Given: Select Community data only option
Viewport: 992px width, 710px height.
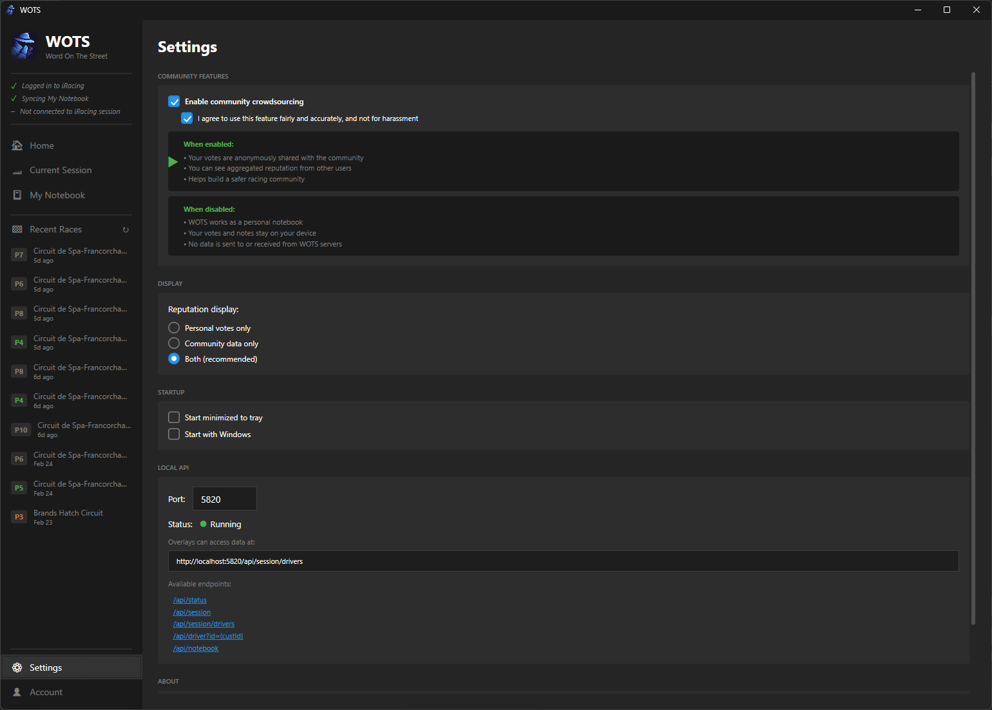Looking at the screenshot, I should [173, 343].
